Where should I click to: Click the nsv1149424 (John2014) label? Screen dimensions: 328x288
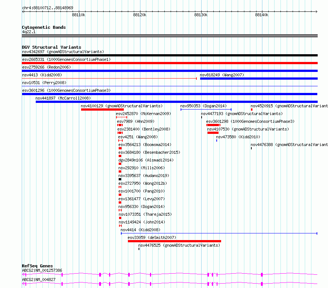142,222
